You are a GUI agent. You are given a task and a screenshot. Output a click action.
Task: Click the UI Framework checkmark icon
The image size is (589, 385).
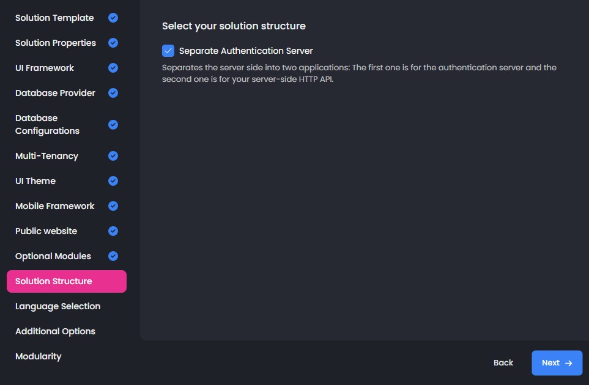(113, 68)
